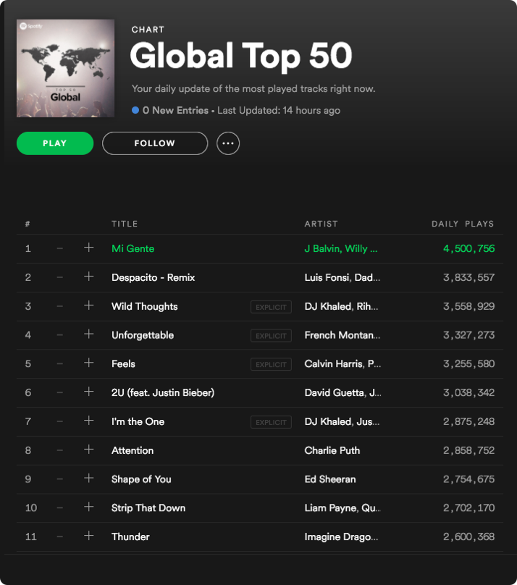Click the EXPLICIT tag on Feels

pyautogui.click(x=272, y=364)
